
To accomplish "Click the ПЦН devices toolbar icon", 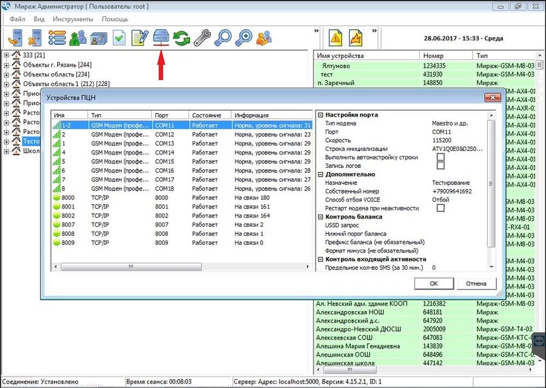I will point(161,38).
